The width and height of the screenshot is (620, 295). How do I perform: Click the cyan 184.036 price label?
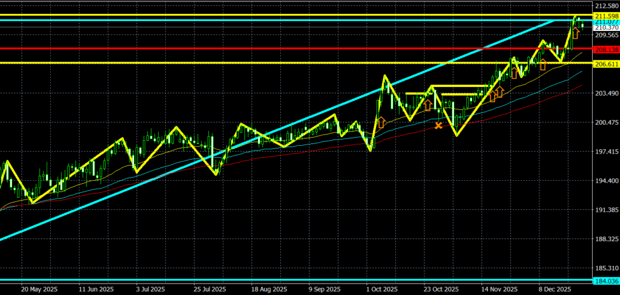pos(606,281)
